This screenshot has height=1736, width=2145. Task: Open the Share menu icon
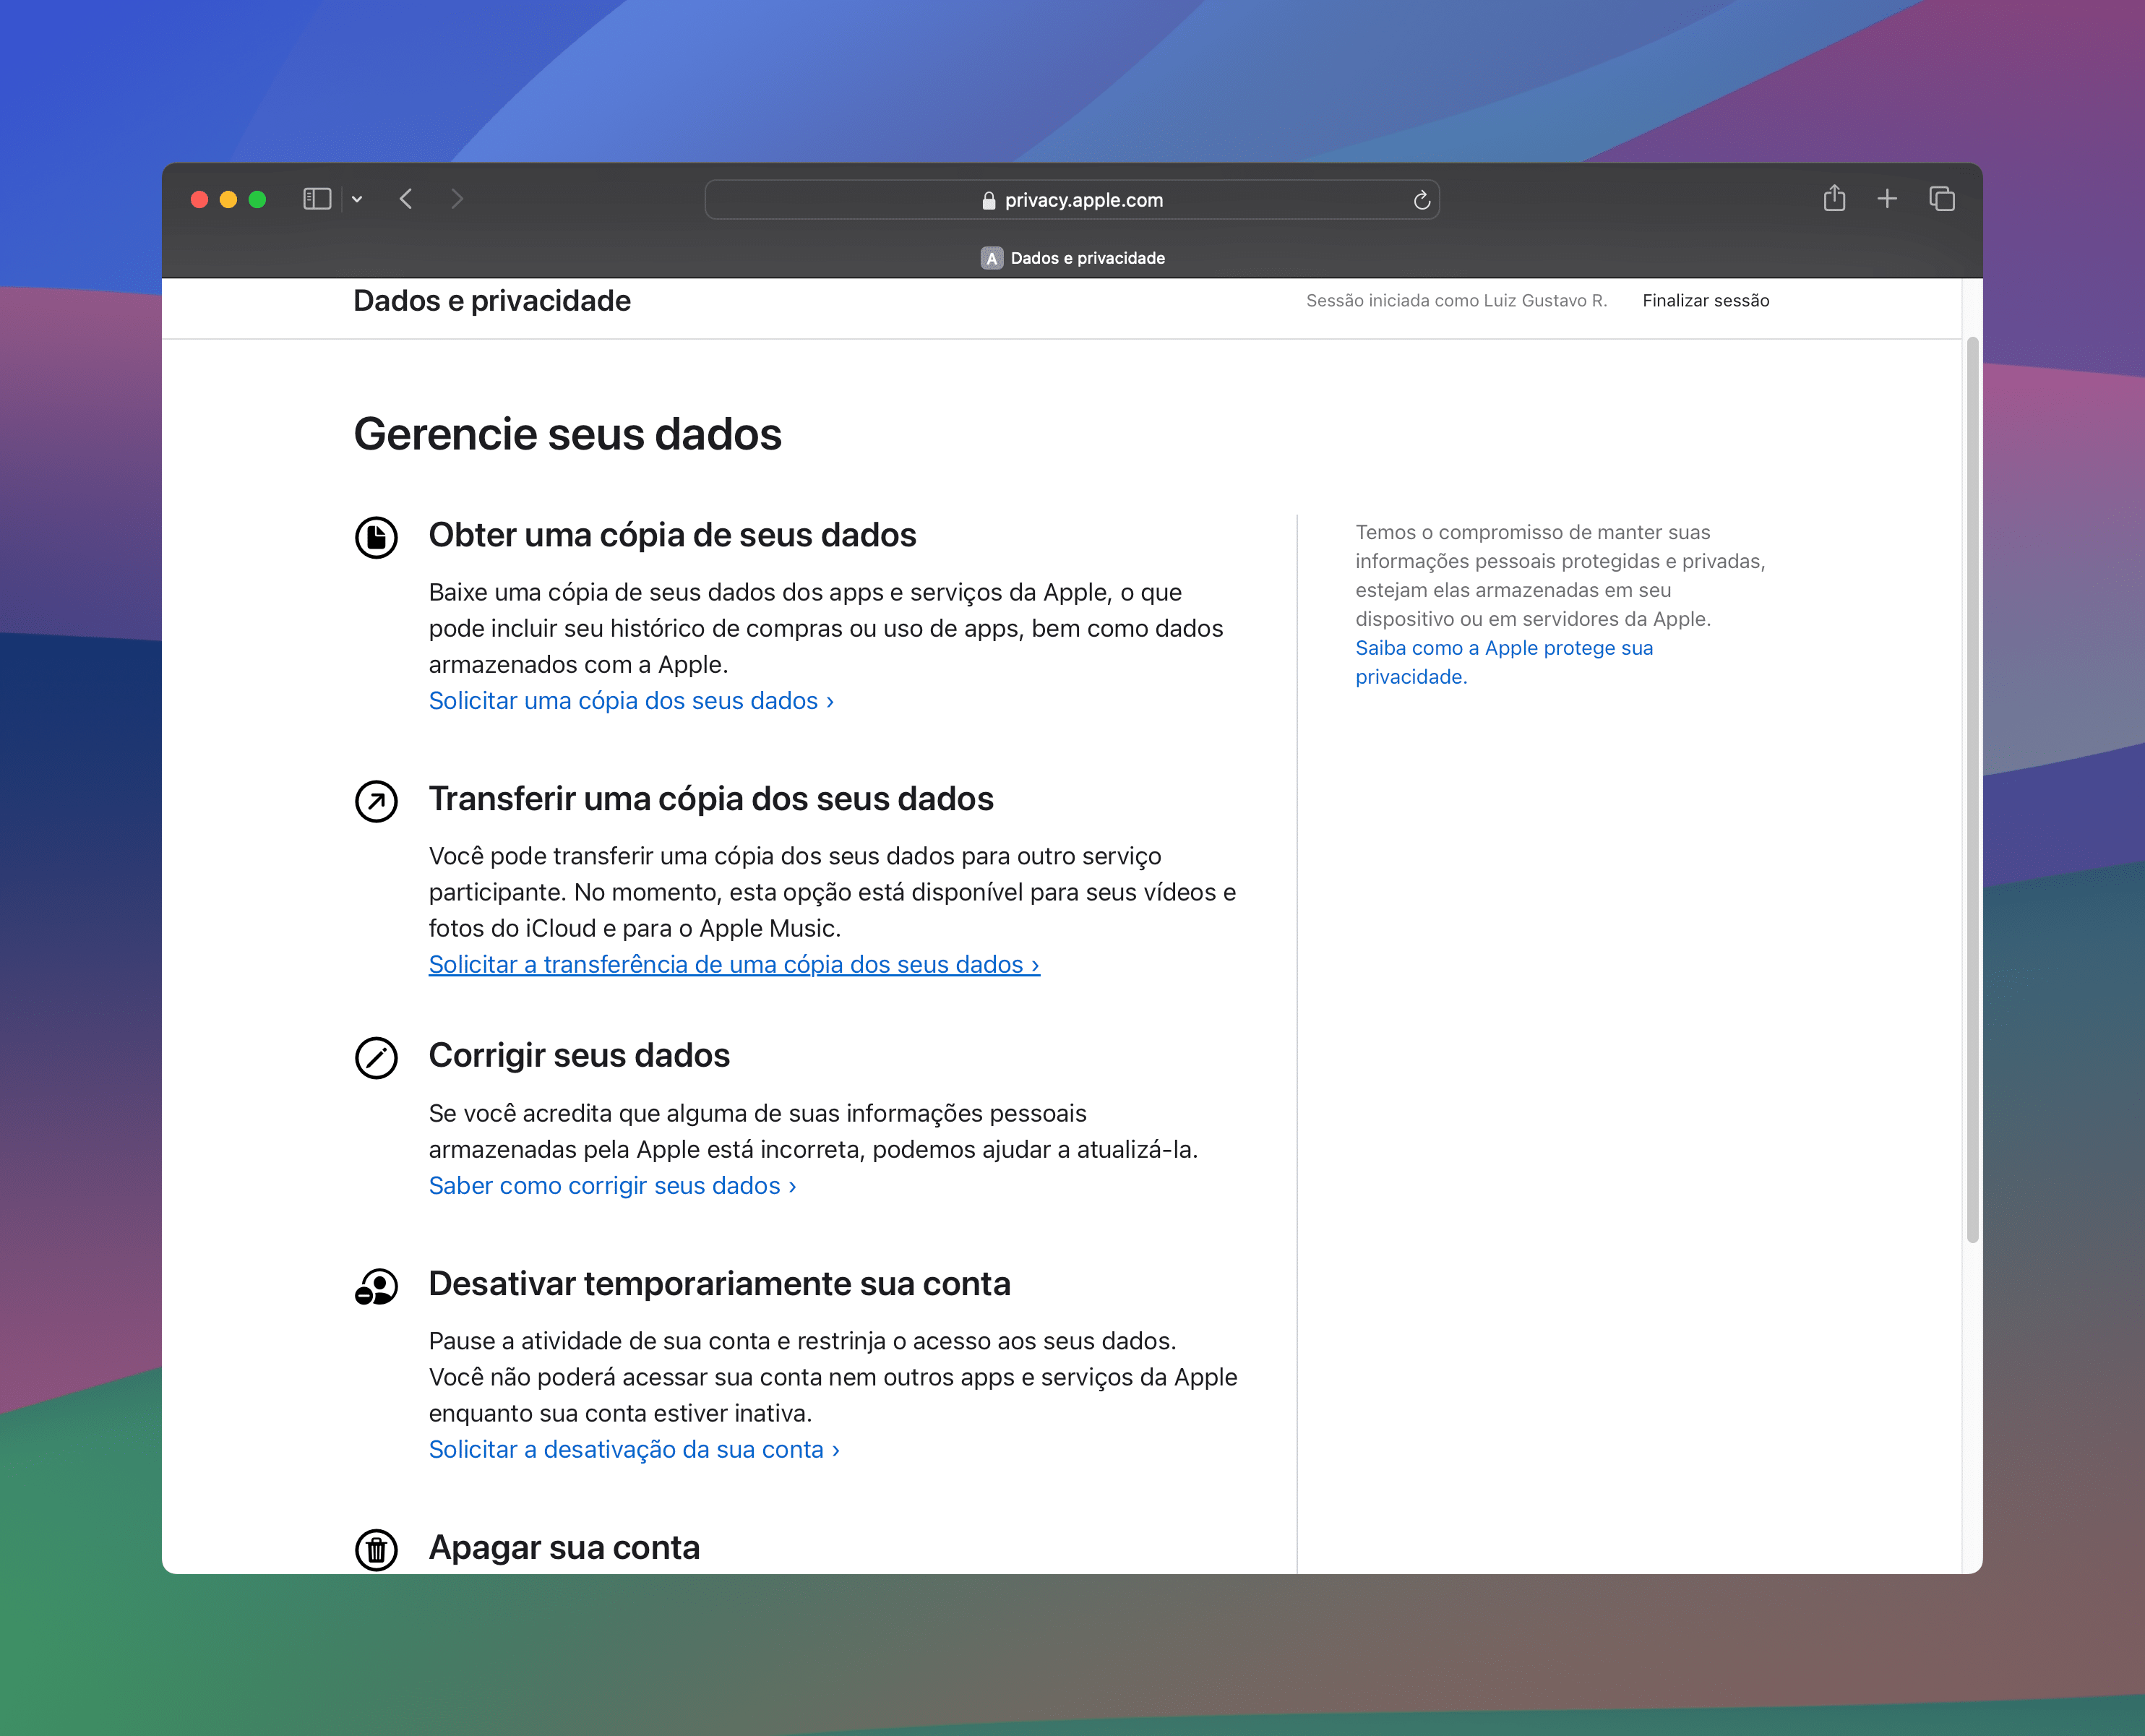(x=1834, y=198)
